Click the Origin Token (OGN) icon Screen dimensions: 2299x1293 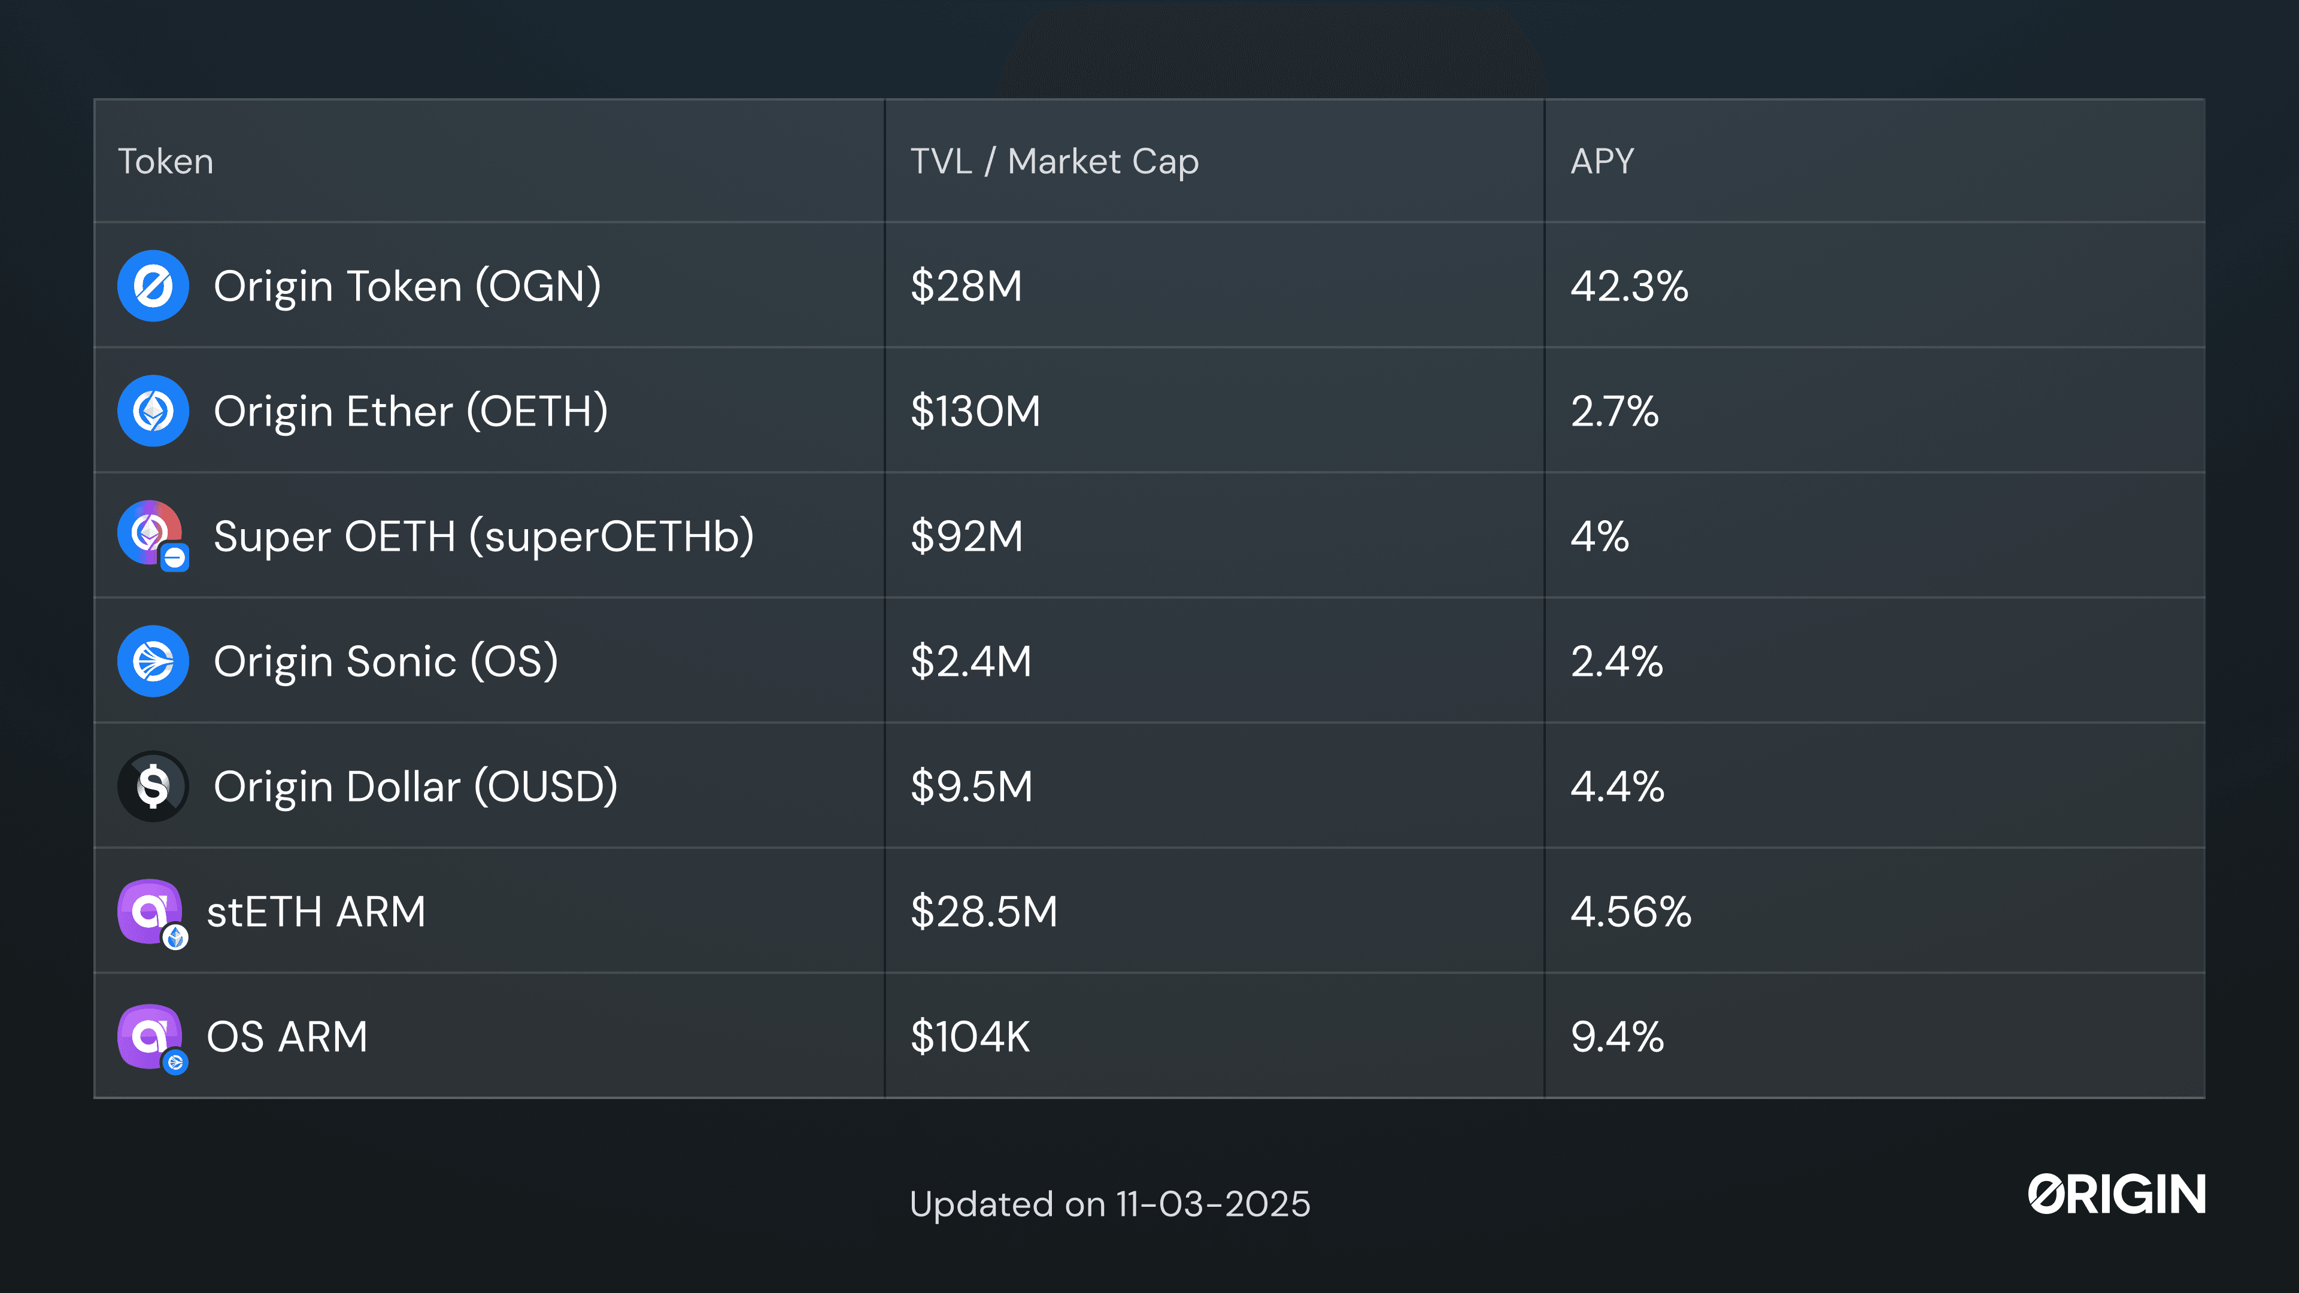click(x=153, y=286)
